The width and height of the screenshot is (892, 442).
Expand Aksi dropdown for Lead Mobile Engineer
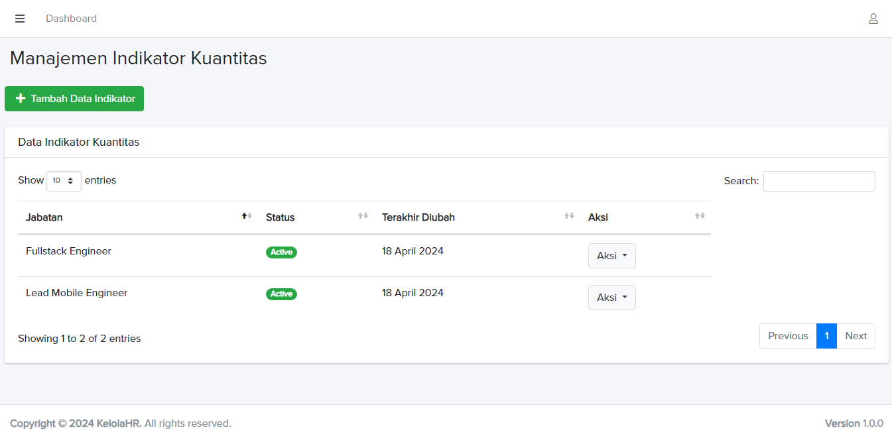click(x=611, y=298)
